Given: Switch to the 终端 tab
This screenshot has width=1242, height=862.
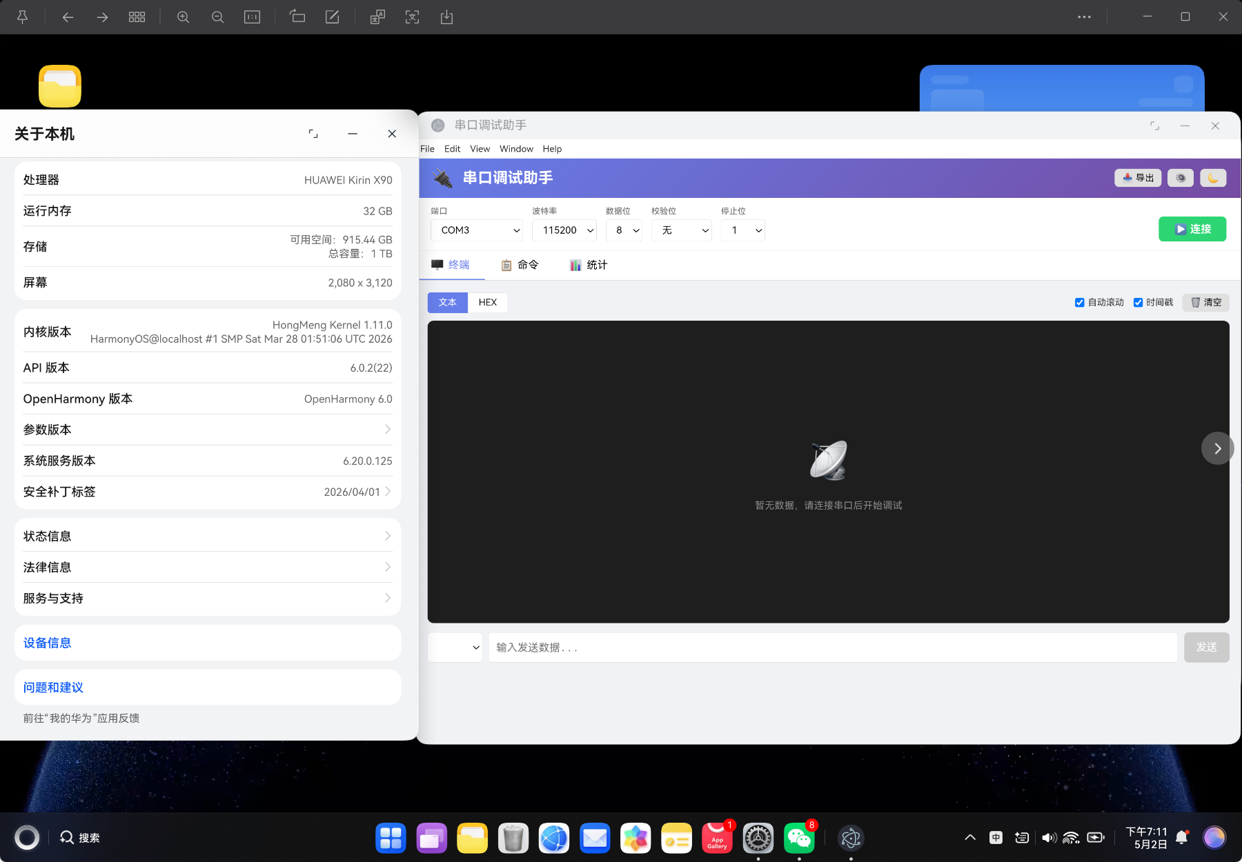Looking at the screenshot, I should point(451,265).
